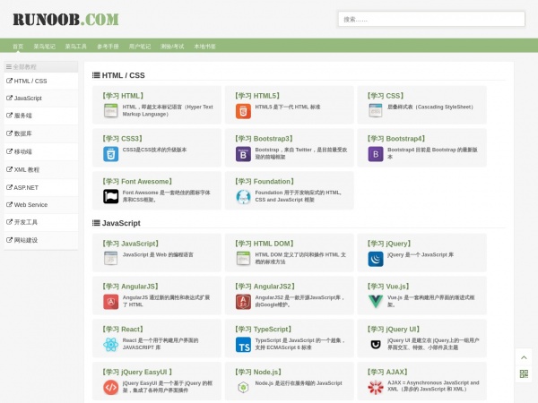This screenshot has width=538, height=403.
Task: Open the 【学习 HTML5】 title link
Action: pos(257,96)
